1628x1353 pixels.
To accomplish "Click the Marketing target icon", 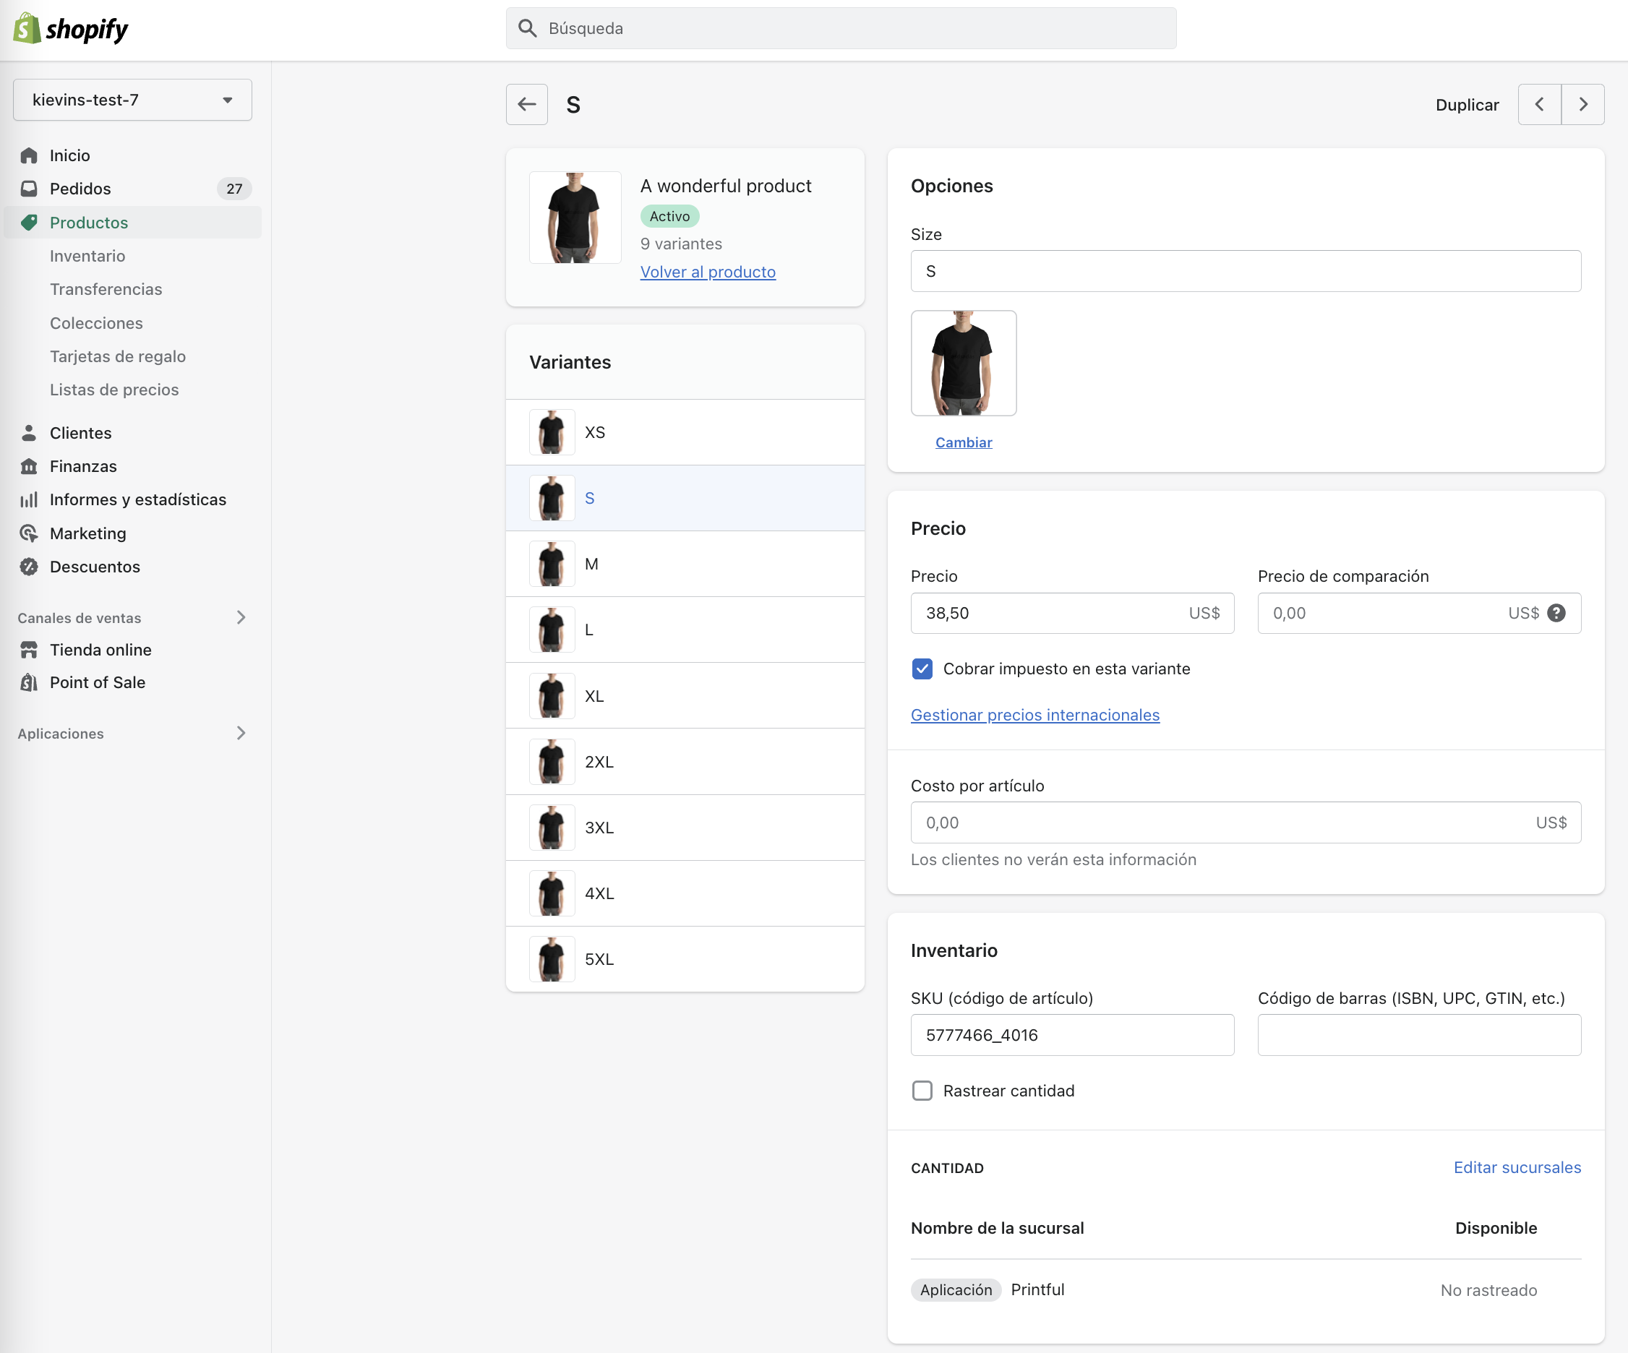I will 29,534.
